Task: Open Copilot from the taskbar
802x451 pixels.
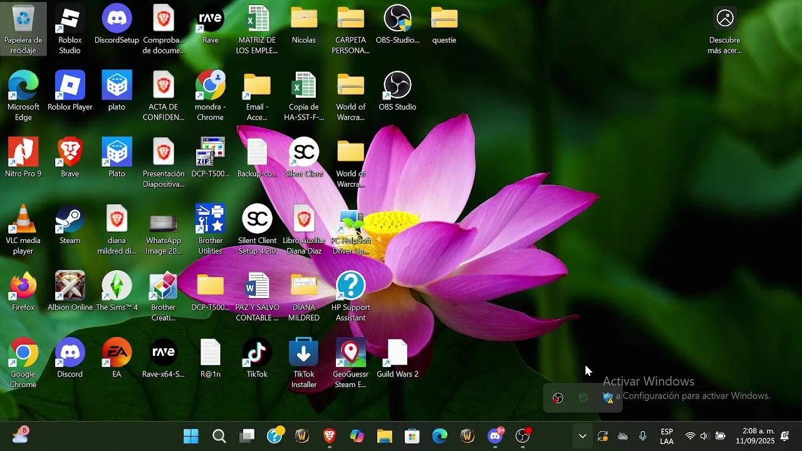Action: pos(357,436)
